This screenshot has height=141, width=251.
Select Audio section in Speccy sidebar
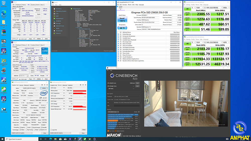tap(57, 28)
